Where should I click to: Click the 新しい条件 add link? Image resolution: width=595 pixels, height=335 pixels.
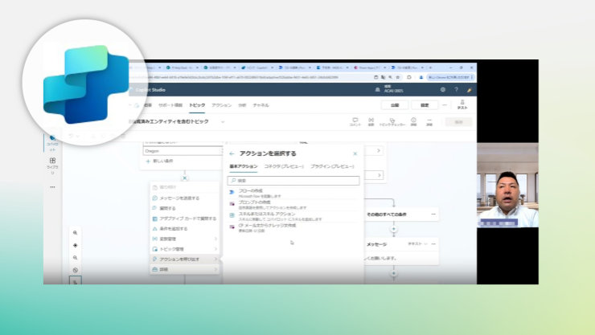pyautogui.click(x=159, y=161)
